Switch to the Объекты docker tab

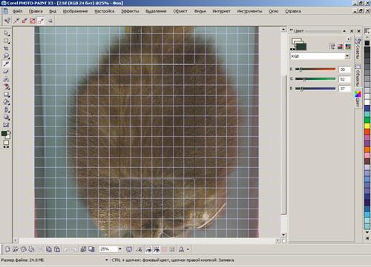tap(358, 75)
